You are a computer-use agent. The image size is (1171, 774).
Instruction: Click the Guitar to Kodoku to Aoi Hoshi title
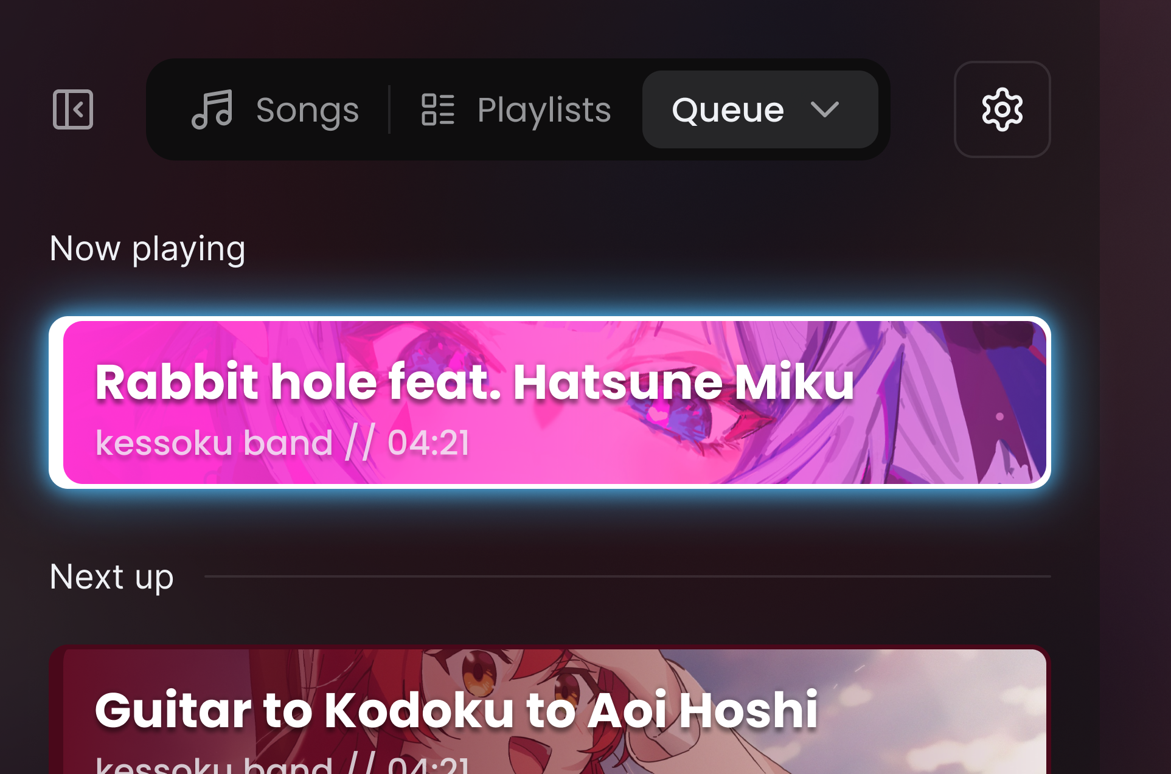(456, 710)
